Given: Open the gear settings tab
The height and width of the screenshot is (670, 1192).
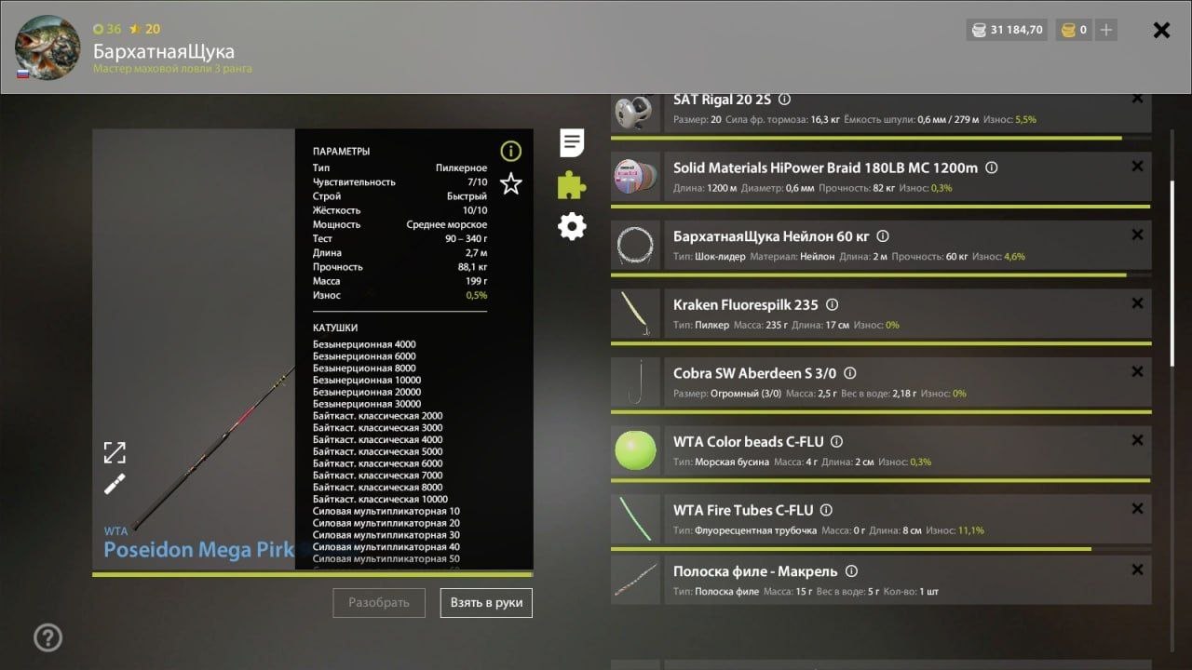Looking at the screenshot, I should click(572, 226).
